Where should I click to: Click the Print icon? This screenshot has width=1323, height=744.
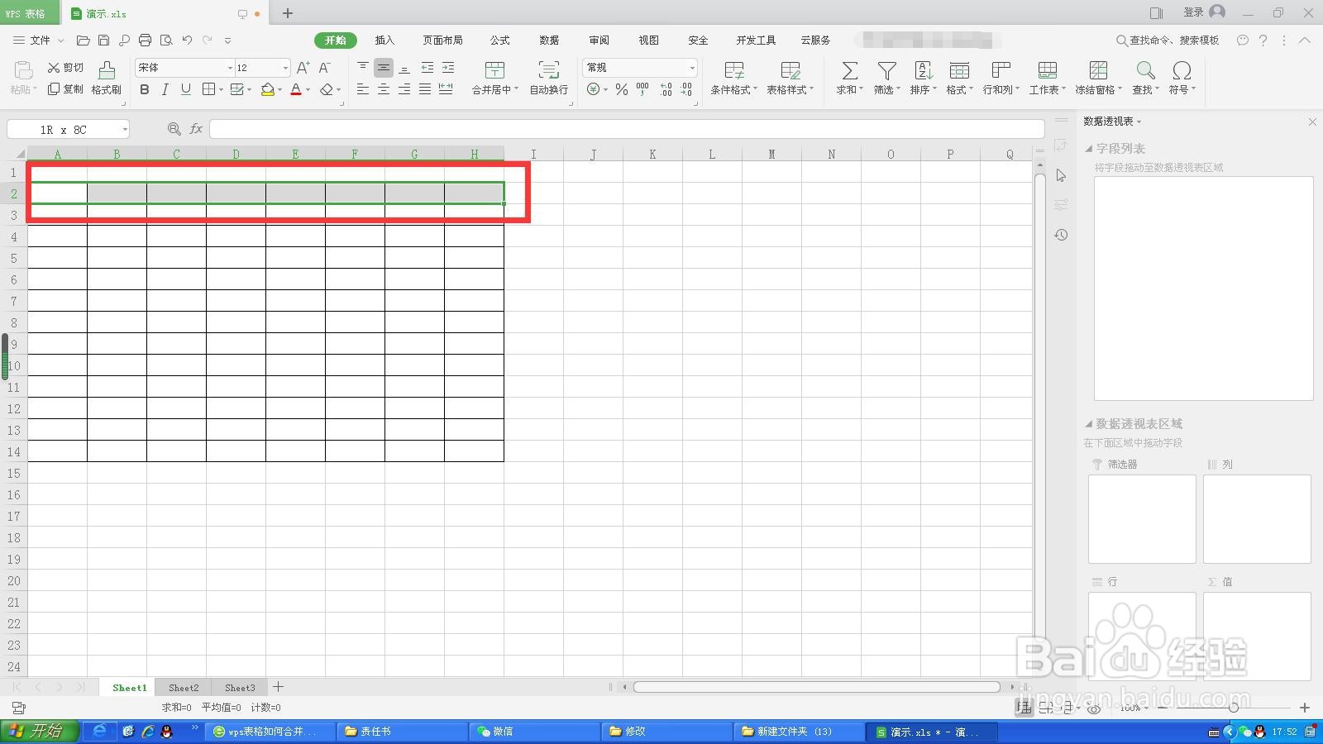click(145, 40)
